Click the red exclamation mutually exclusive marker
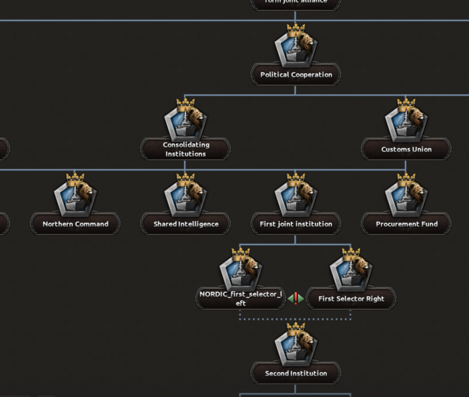This screenshot has width=469, height=397. (x=296, y=299)
